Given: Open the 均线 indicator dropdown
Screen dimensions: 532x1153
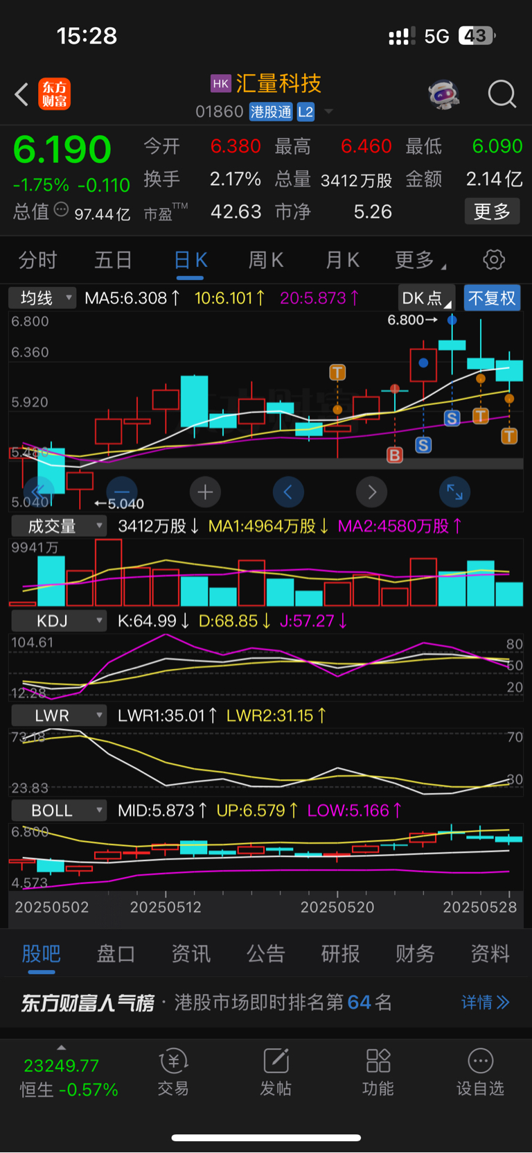Looking at the screenshot, I should pyautogui.click(x=42, y=298).
